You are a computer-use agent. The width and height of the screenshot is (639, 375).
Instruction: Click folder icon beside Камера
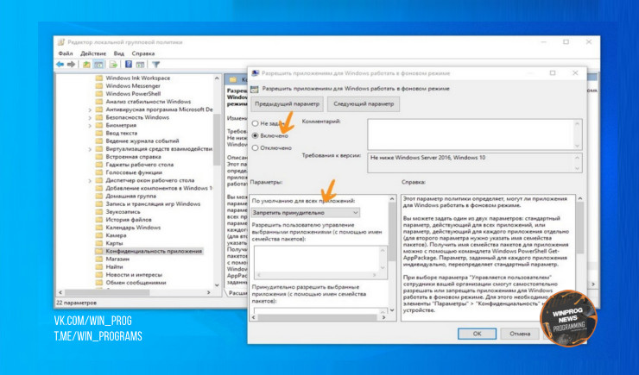[99, 235]
